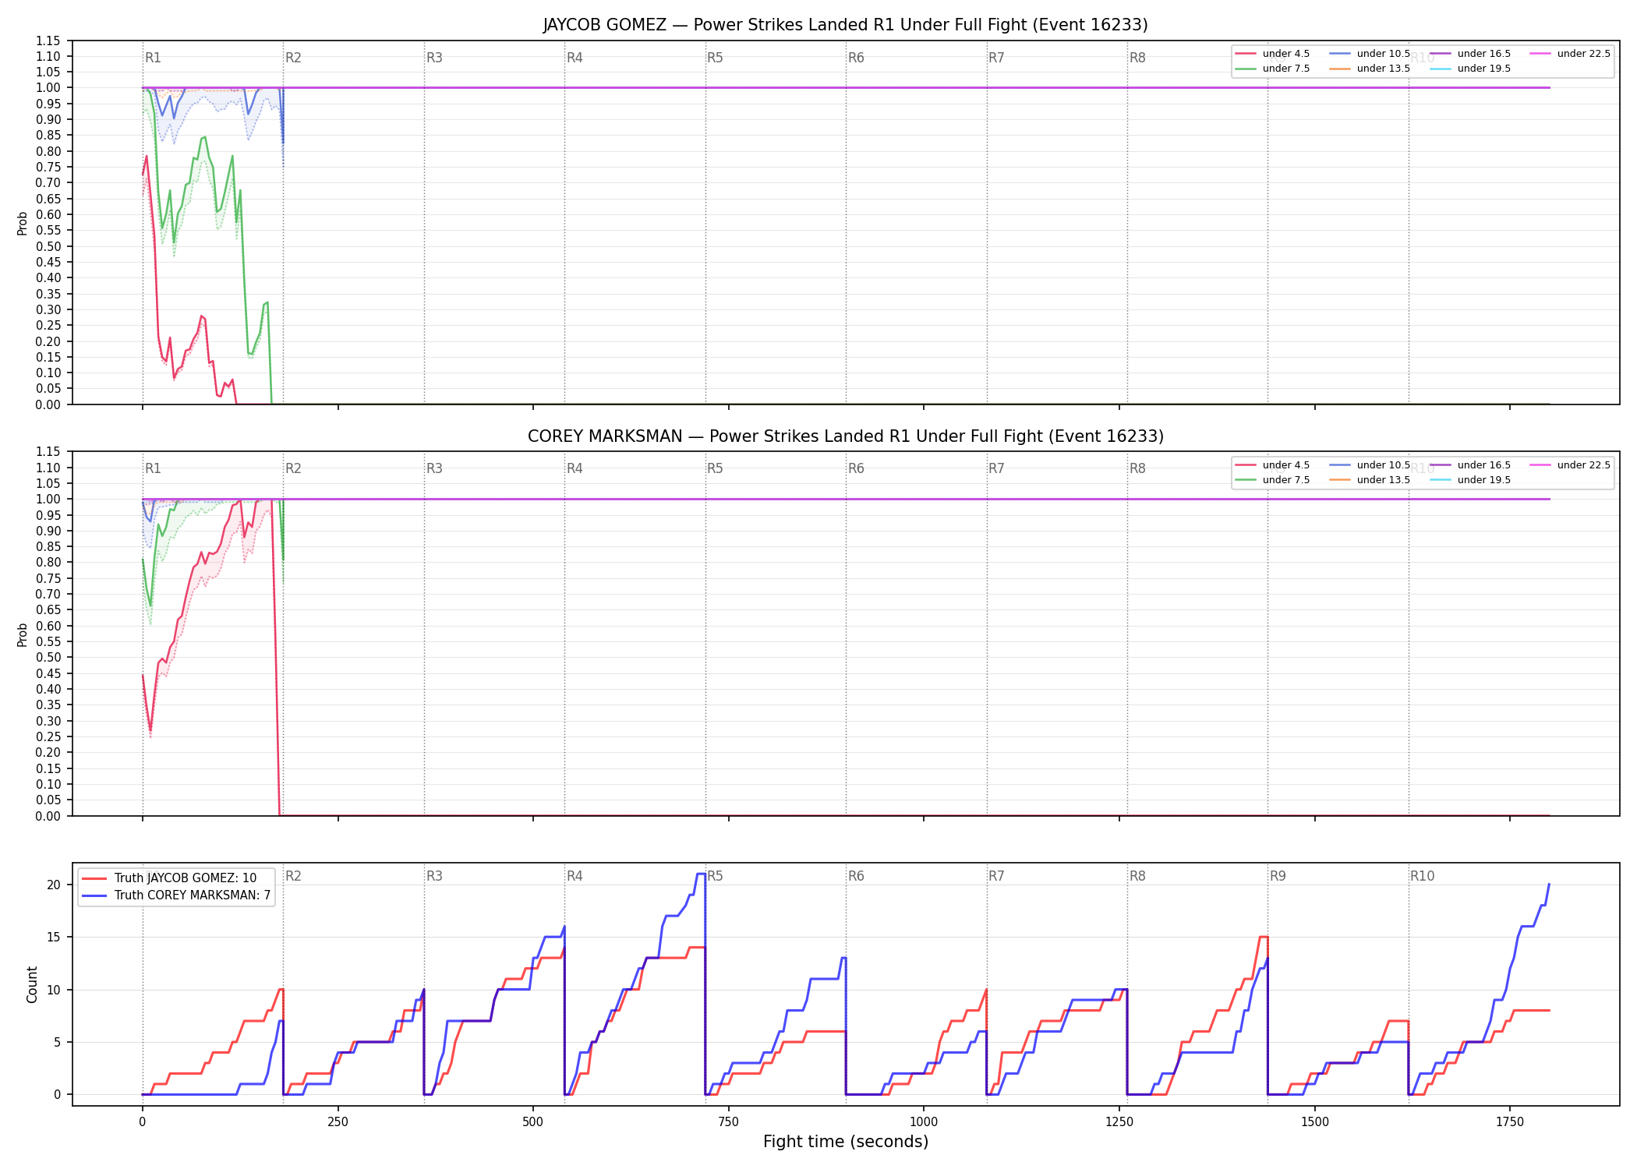
Task: Click round marker R5 in Marksman chart
Action: point(715,468)
